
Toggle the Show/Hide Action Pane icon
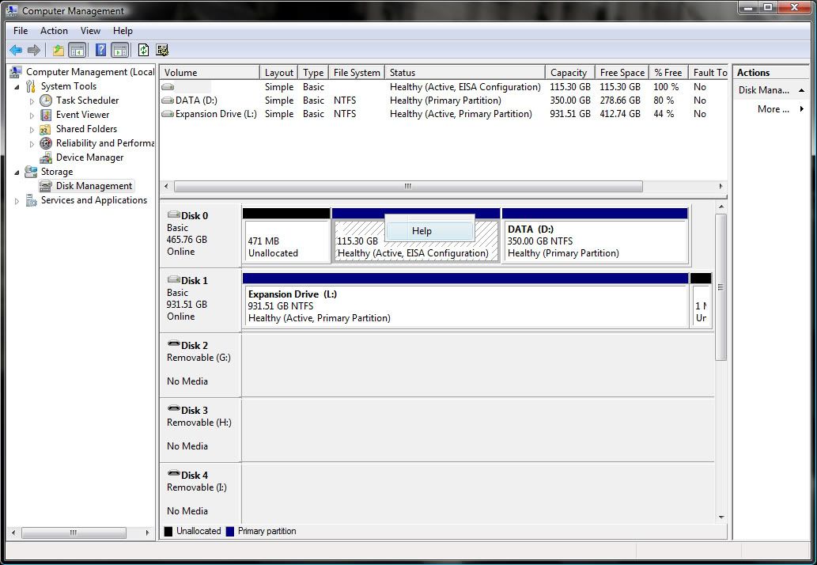[120, 50]
